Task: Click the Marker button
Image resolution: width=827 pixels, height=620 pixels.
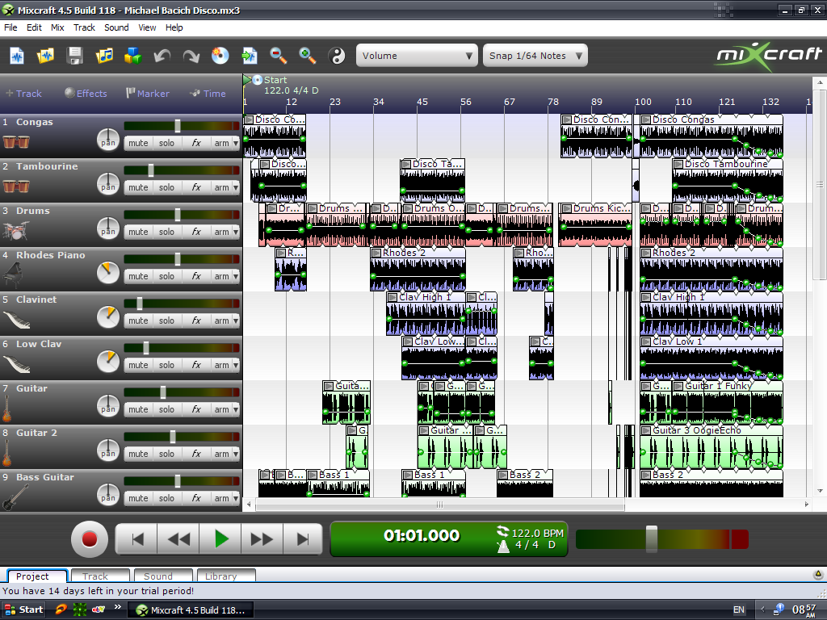Action: point(148,94)
